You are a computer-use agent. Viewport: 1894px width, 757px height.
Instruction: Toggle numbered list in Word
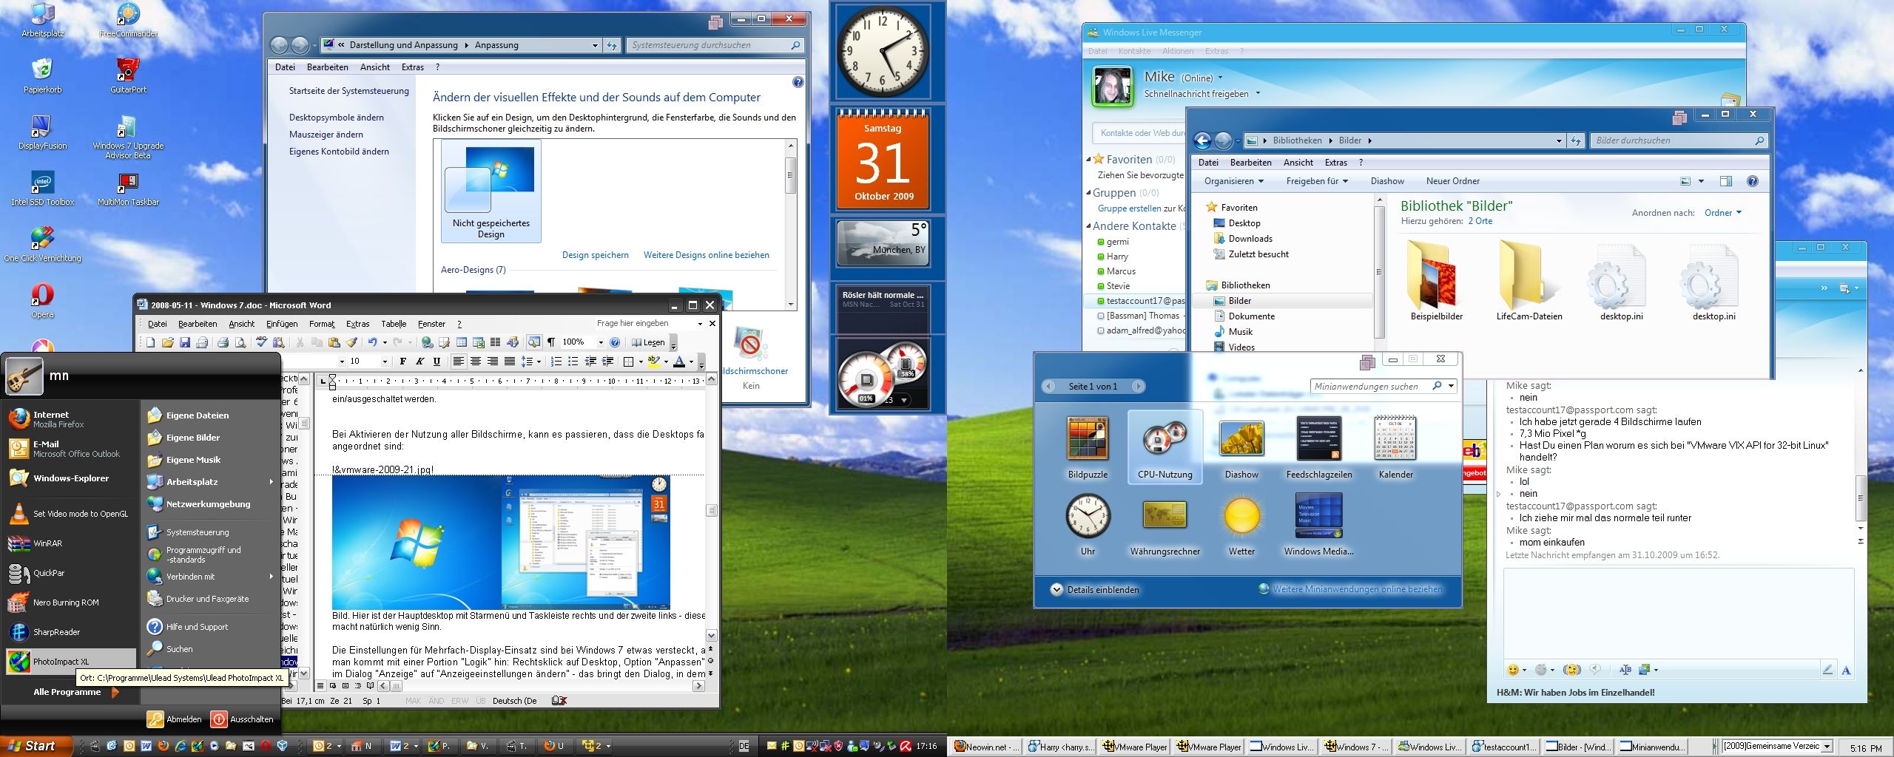556,361
